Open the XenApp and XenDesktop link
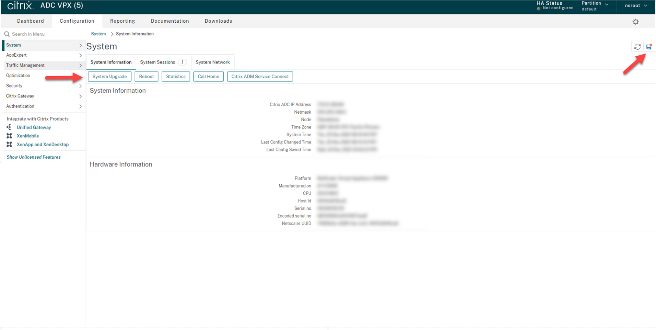The height and width of the screenshot is (330, 656). coord(43,145)
